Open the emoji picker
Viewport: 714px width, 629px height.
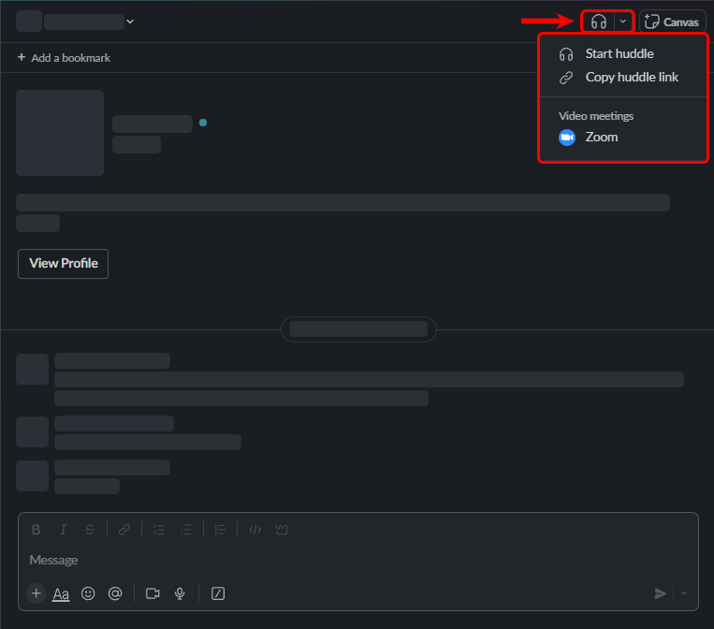click(x=88, y=593)
